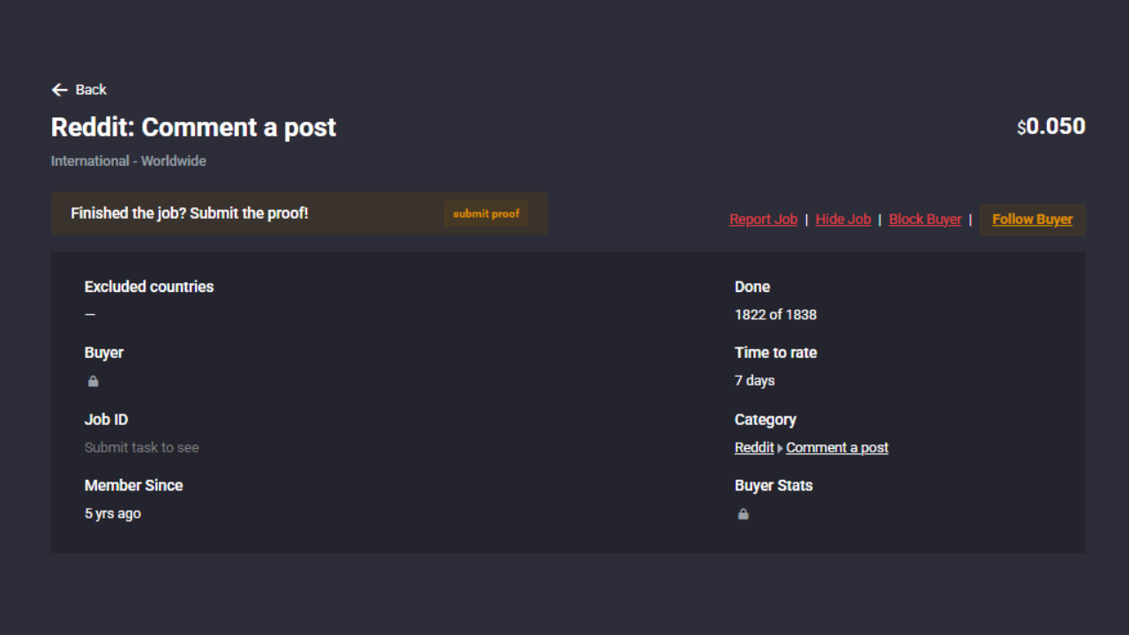Click the lock icon under Buyer
Image resolution: width=1129 pixels, height=635 pixels.
(x=93, y=382)
